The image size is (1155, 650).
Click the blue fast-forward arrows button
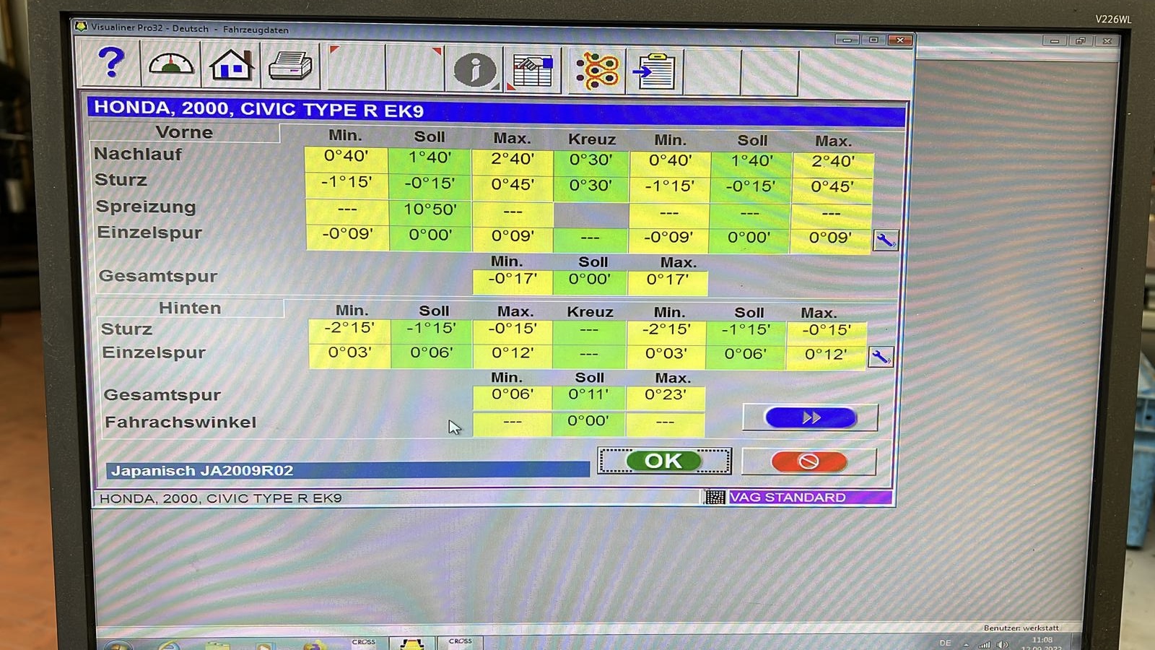(810, 417)
